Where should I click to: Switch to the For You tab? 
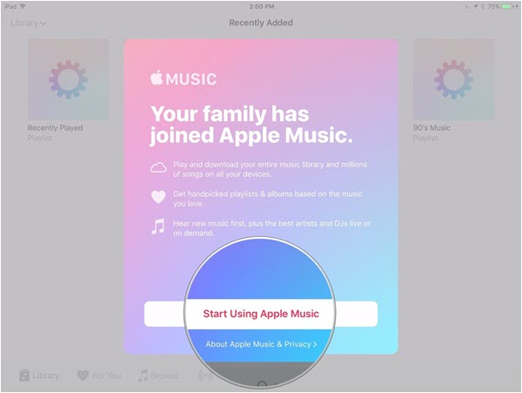(x=99, y=376)
